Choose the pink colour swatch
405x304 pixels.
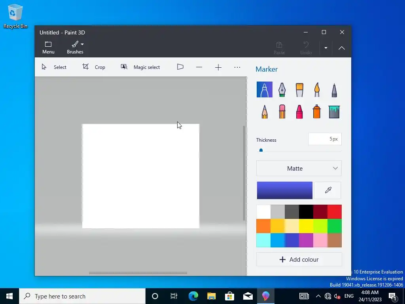(320, 240)
